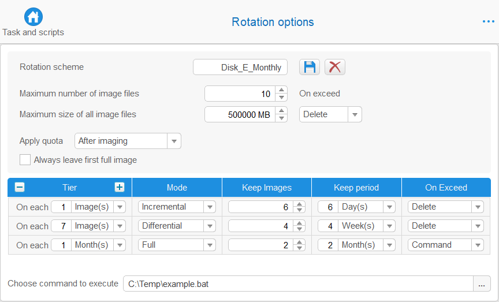
Task: Change Week(s) keep period unit dropdown
Action: pyautogui.click(x=367, y=226)
